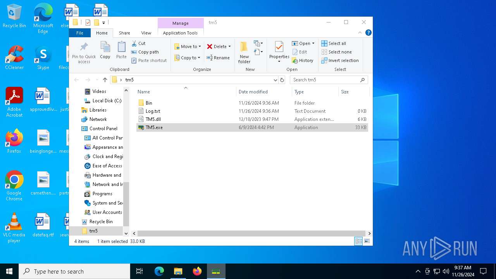Select the Log.txt file
Viewport: 496px width, 279px height.
click(252, 111)
